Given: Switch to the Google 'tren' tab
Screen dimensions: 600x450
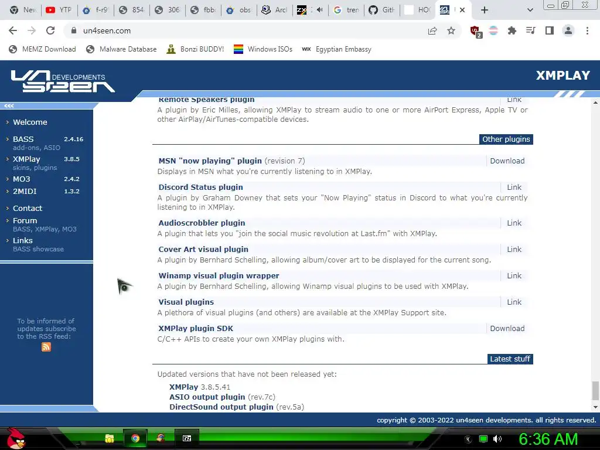Looking at the screenshot, I should coord(346,10).
